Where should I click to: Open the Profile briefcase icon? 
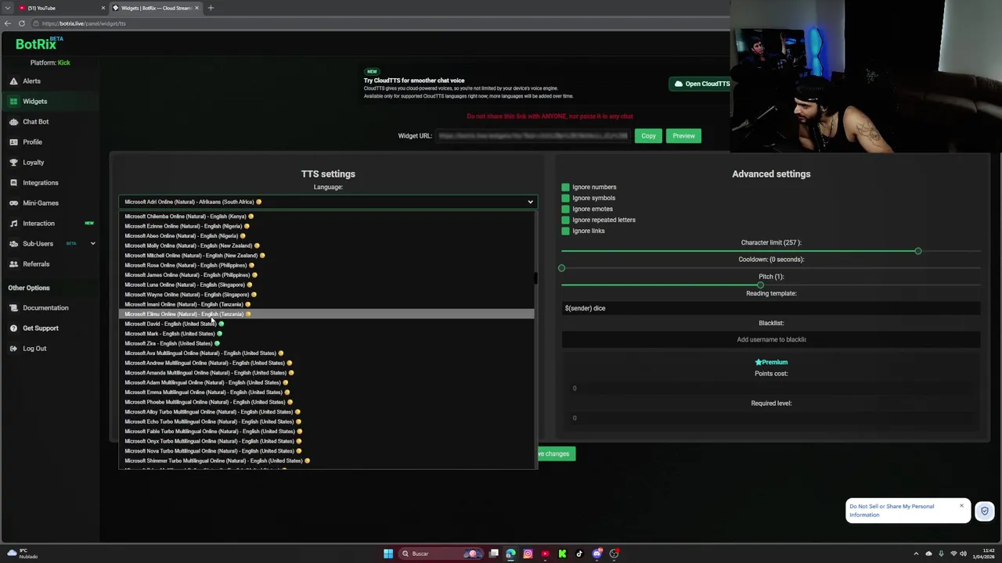(x=14, y=142)
